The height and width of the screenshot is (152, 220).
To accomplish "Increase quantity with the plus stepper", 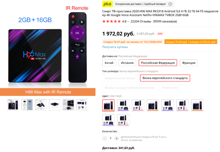I will click(116, 139).
